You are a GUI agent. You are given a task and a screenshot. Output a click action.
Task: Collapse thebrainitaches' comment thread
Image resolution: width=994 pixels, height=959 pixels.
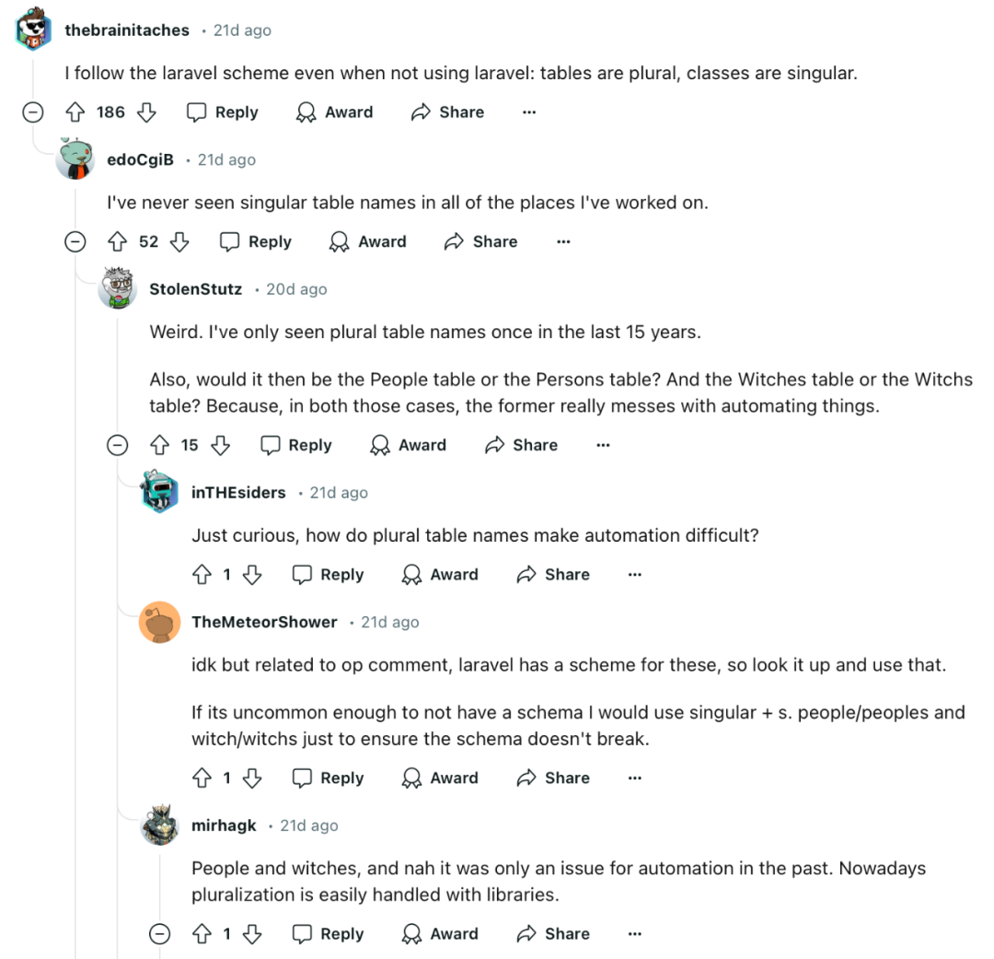(33, 112)
